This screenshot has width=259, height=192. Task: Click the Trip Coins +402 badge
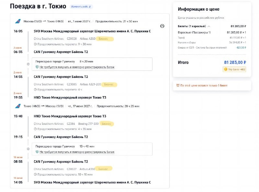tap(234, 69)
